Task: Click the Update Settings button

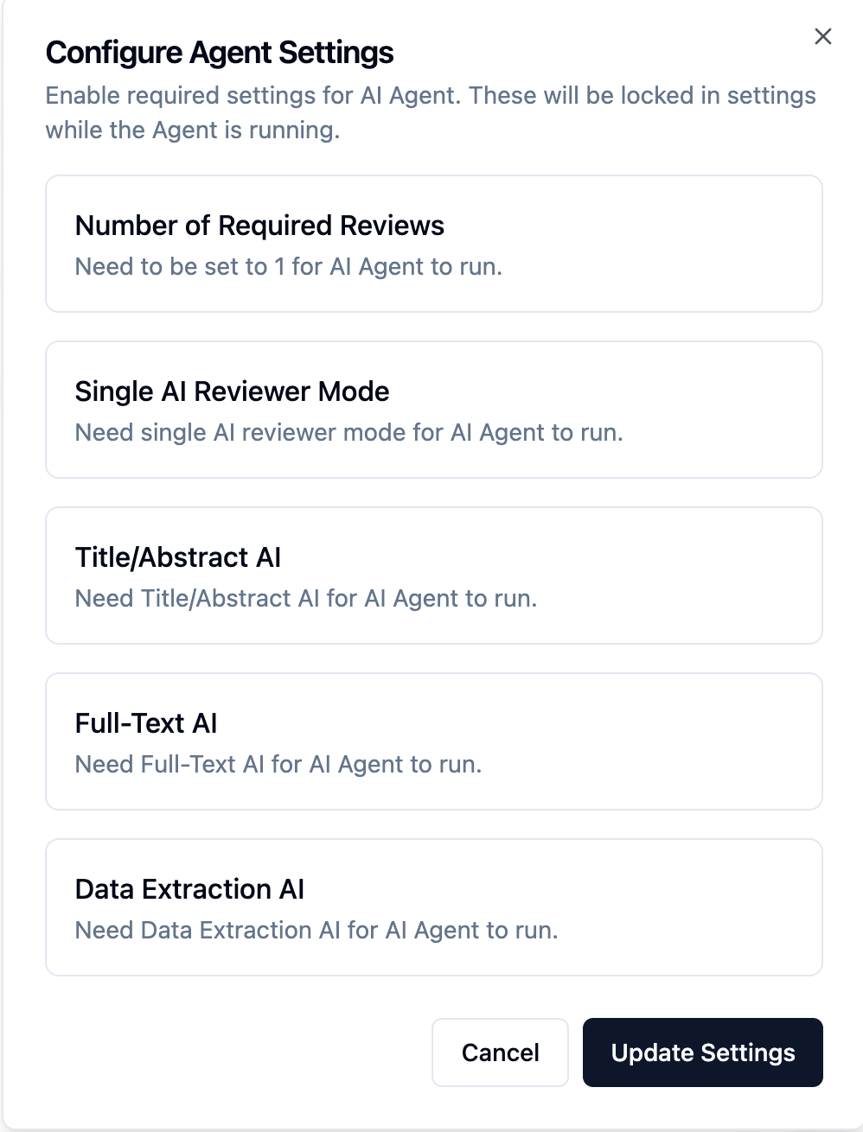Action: tap(702, 1053)
